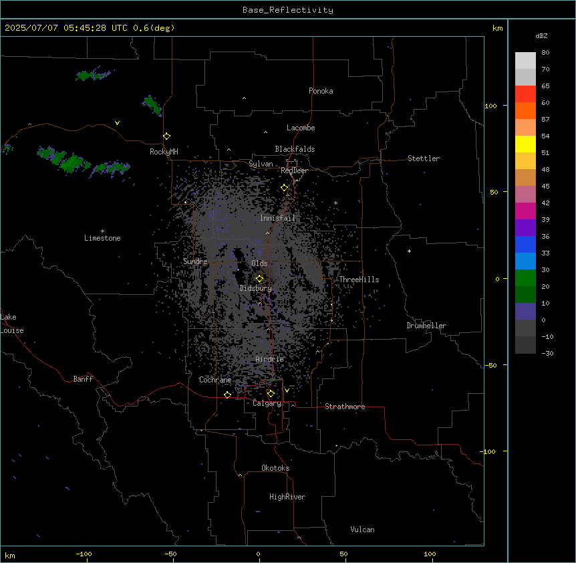The width and height of the screenshot is (576, 563).
Task: Click the yellow diamond marker south of RedDeer
Action: [x=285, y=188]
